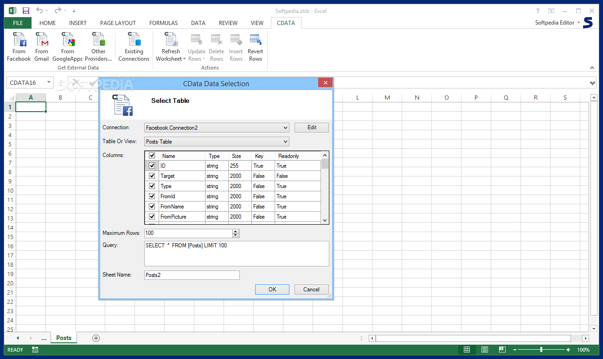Click the Sheet Name input field
603x359 pixels.
(x=192, y=275)
